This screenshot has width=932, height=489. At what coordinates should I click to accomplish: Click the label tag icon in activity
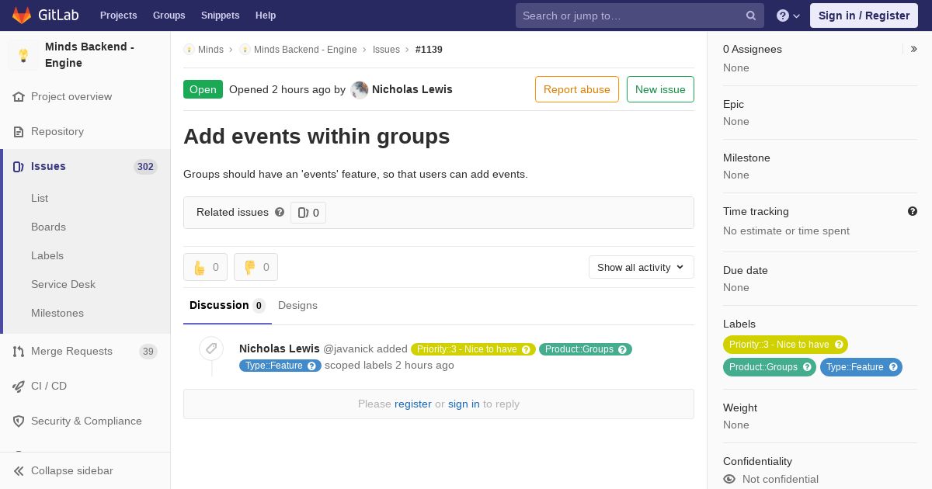[x=211, y=349]
